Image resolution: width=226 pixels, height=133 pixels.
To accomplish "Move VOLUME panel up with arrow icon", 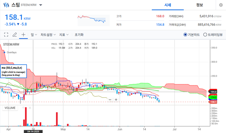I will pyautogui.click(x=23, y=108).
